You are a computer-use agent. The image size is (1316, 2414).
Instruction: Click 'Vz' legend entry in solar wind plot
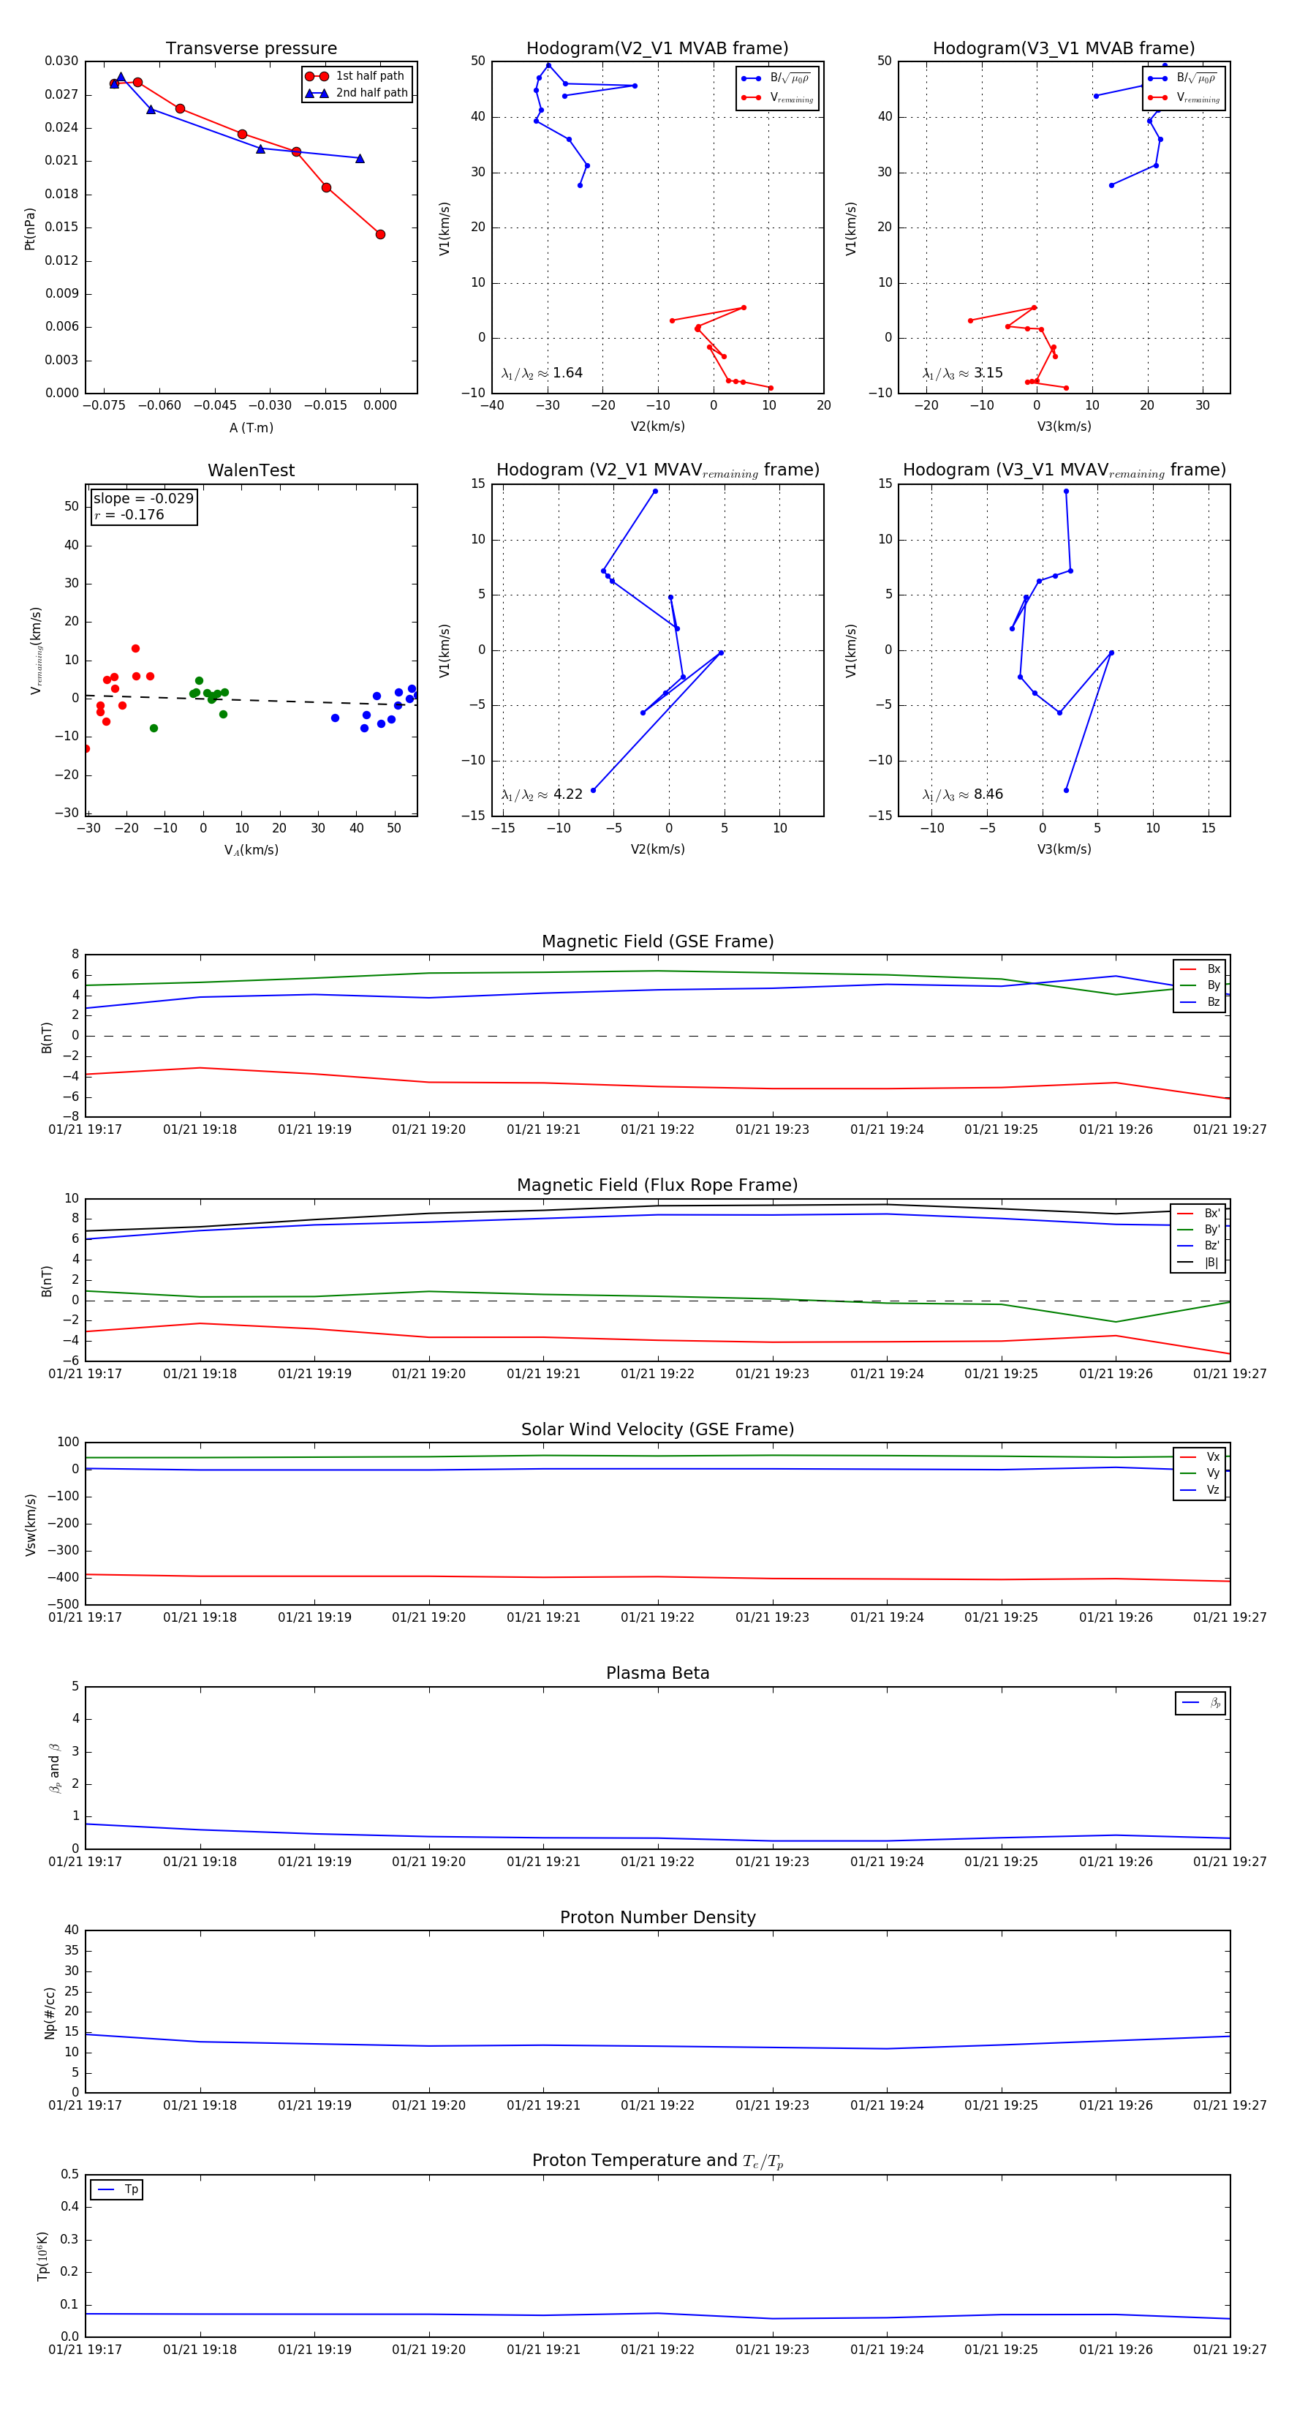pos(1200,1490)
